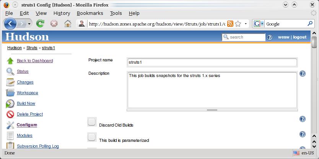Open the Bookmarks menu
The height and width of the screenshot is (159, 319).
[90, 13]
